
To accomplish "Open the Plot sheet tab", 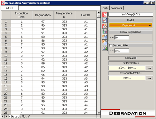I will [24, 117].
